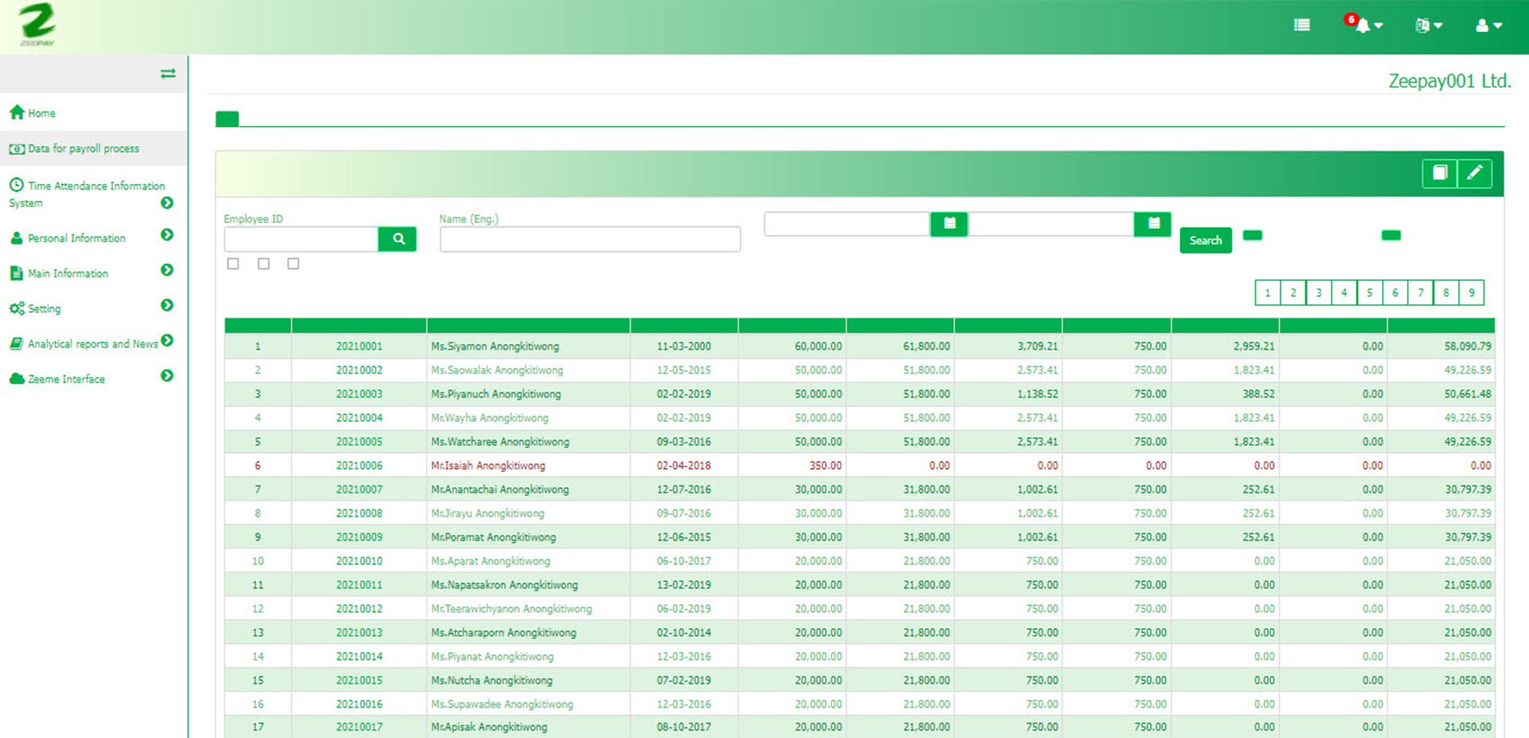The image size is (1529, 738).
Task: Open the first date picker calendar icon
Action: [x=949, y=224]
